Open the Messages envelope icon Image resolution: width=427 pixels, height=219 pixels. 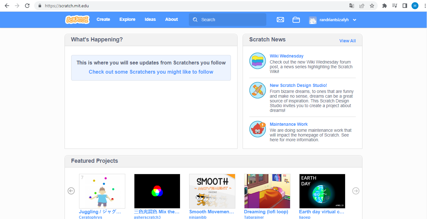pos(280,20)
